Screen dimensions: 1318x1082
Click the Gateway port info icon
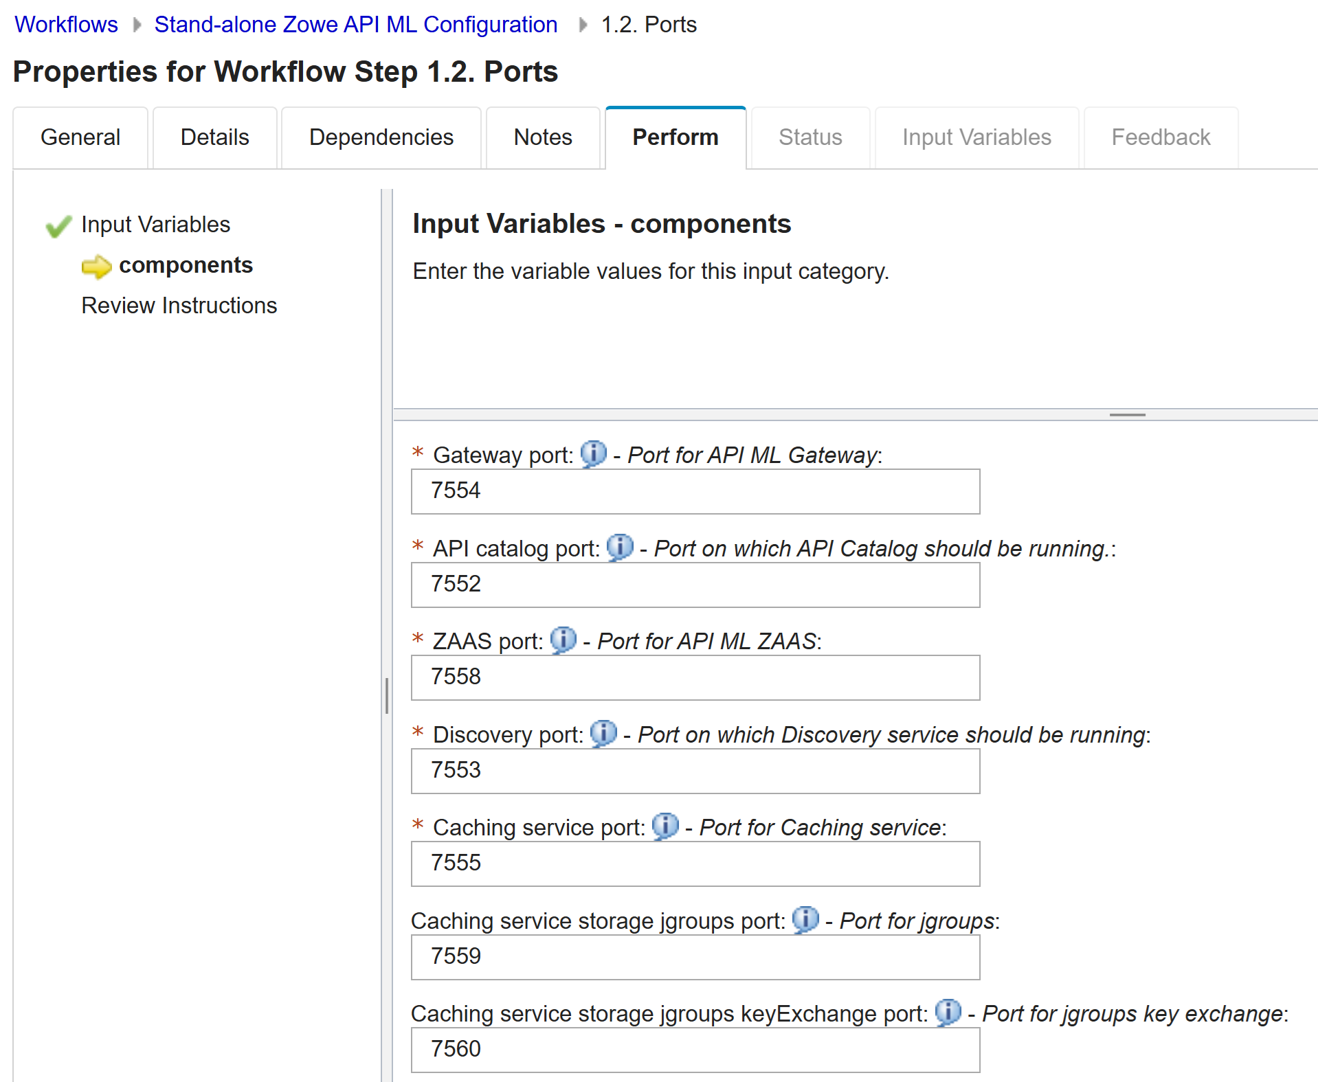(593, 454)
